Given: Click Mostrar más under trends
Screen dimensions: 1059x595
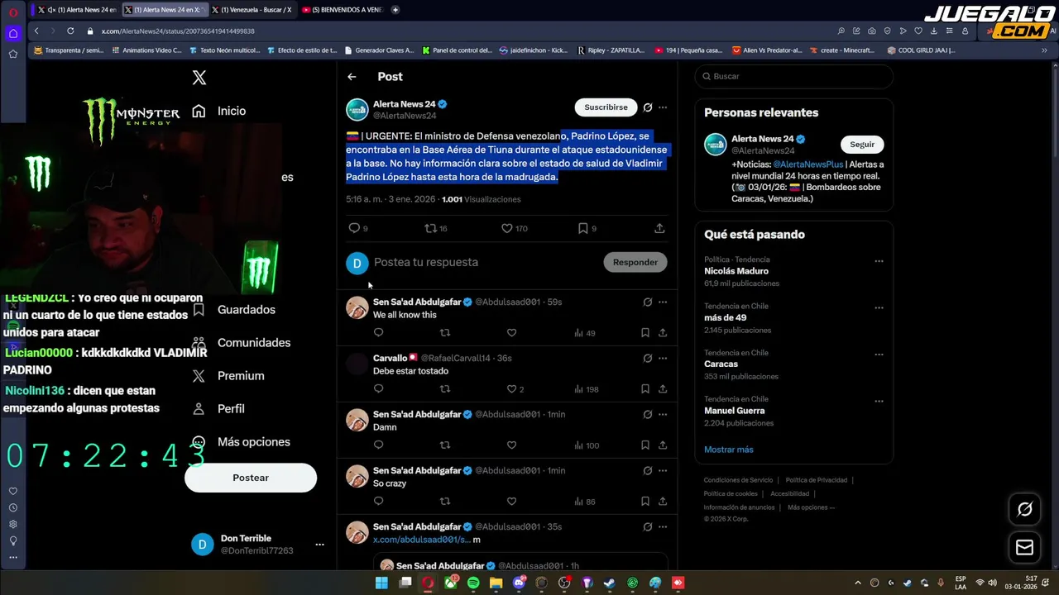Looking at the screenshot, I should click(x=729, y=450).
